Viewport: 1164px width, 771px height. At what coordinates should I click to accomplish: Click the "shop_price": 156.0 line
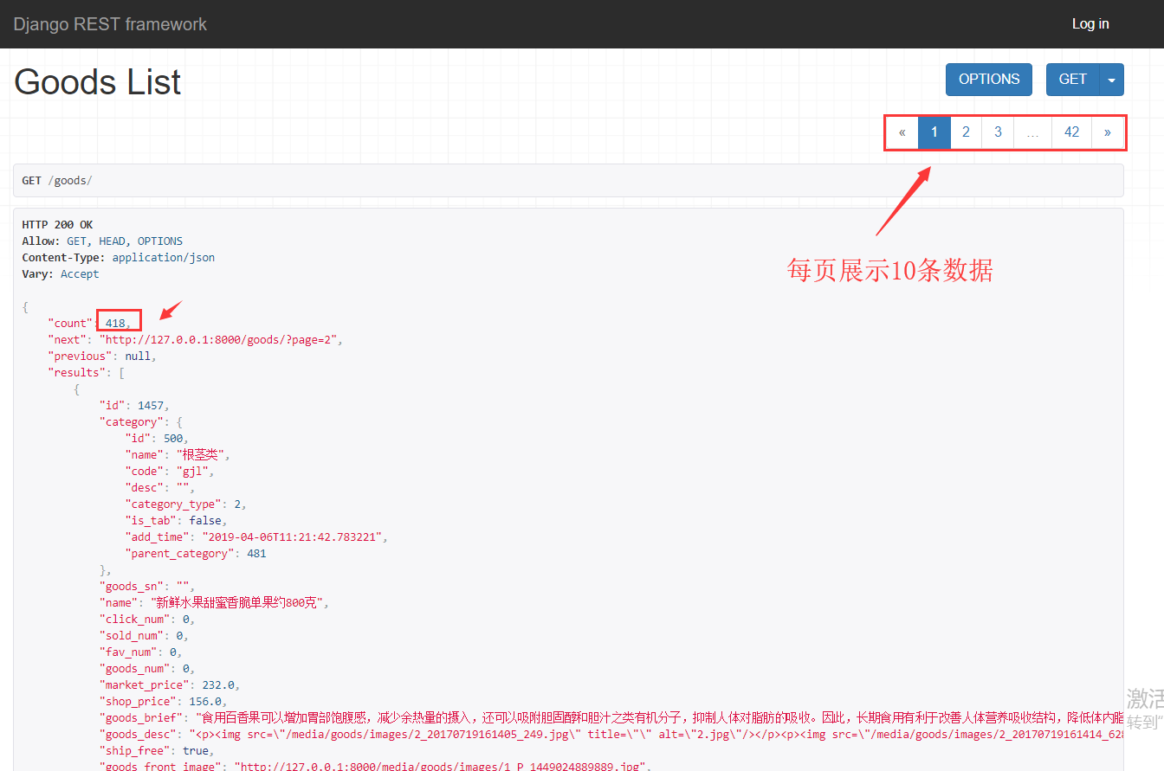pyautogui.click(x=163, y=701)
